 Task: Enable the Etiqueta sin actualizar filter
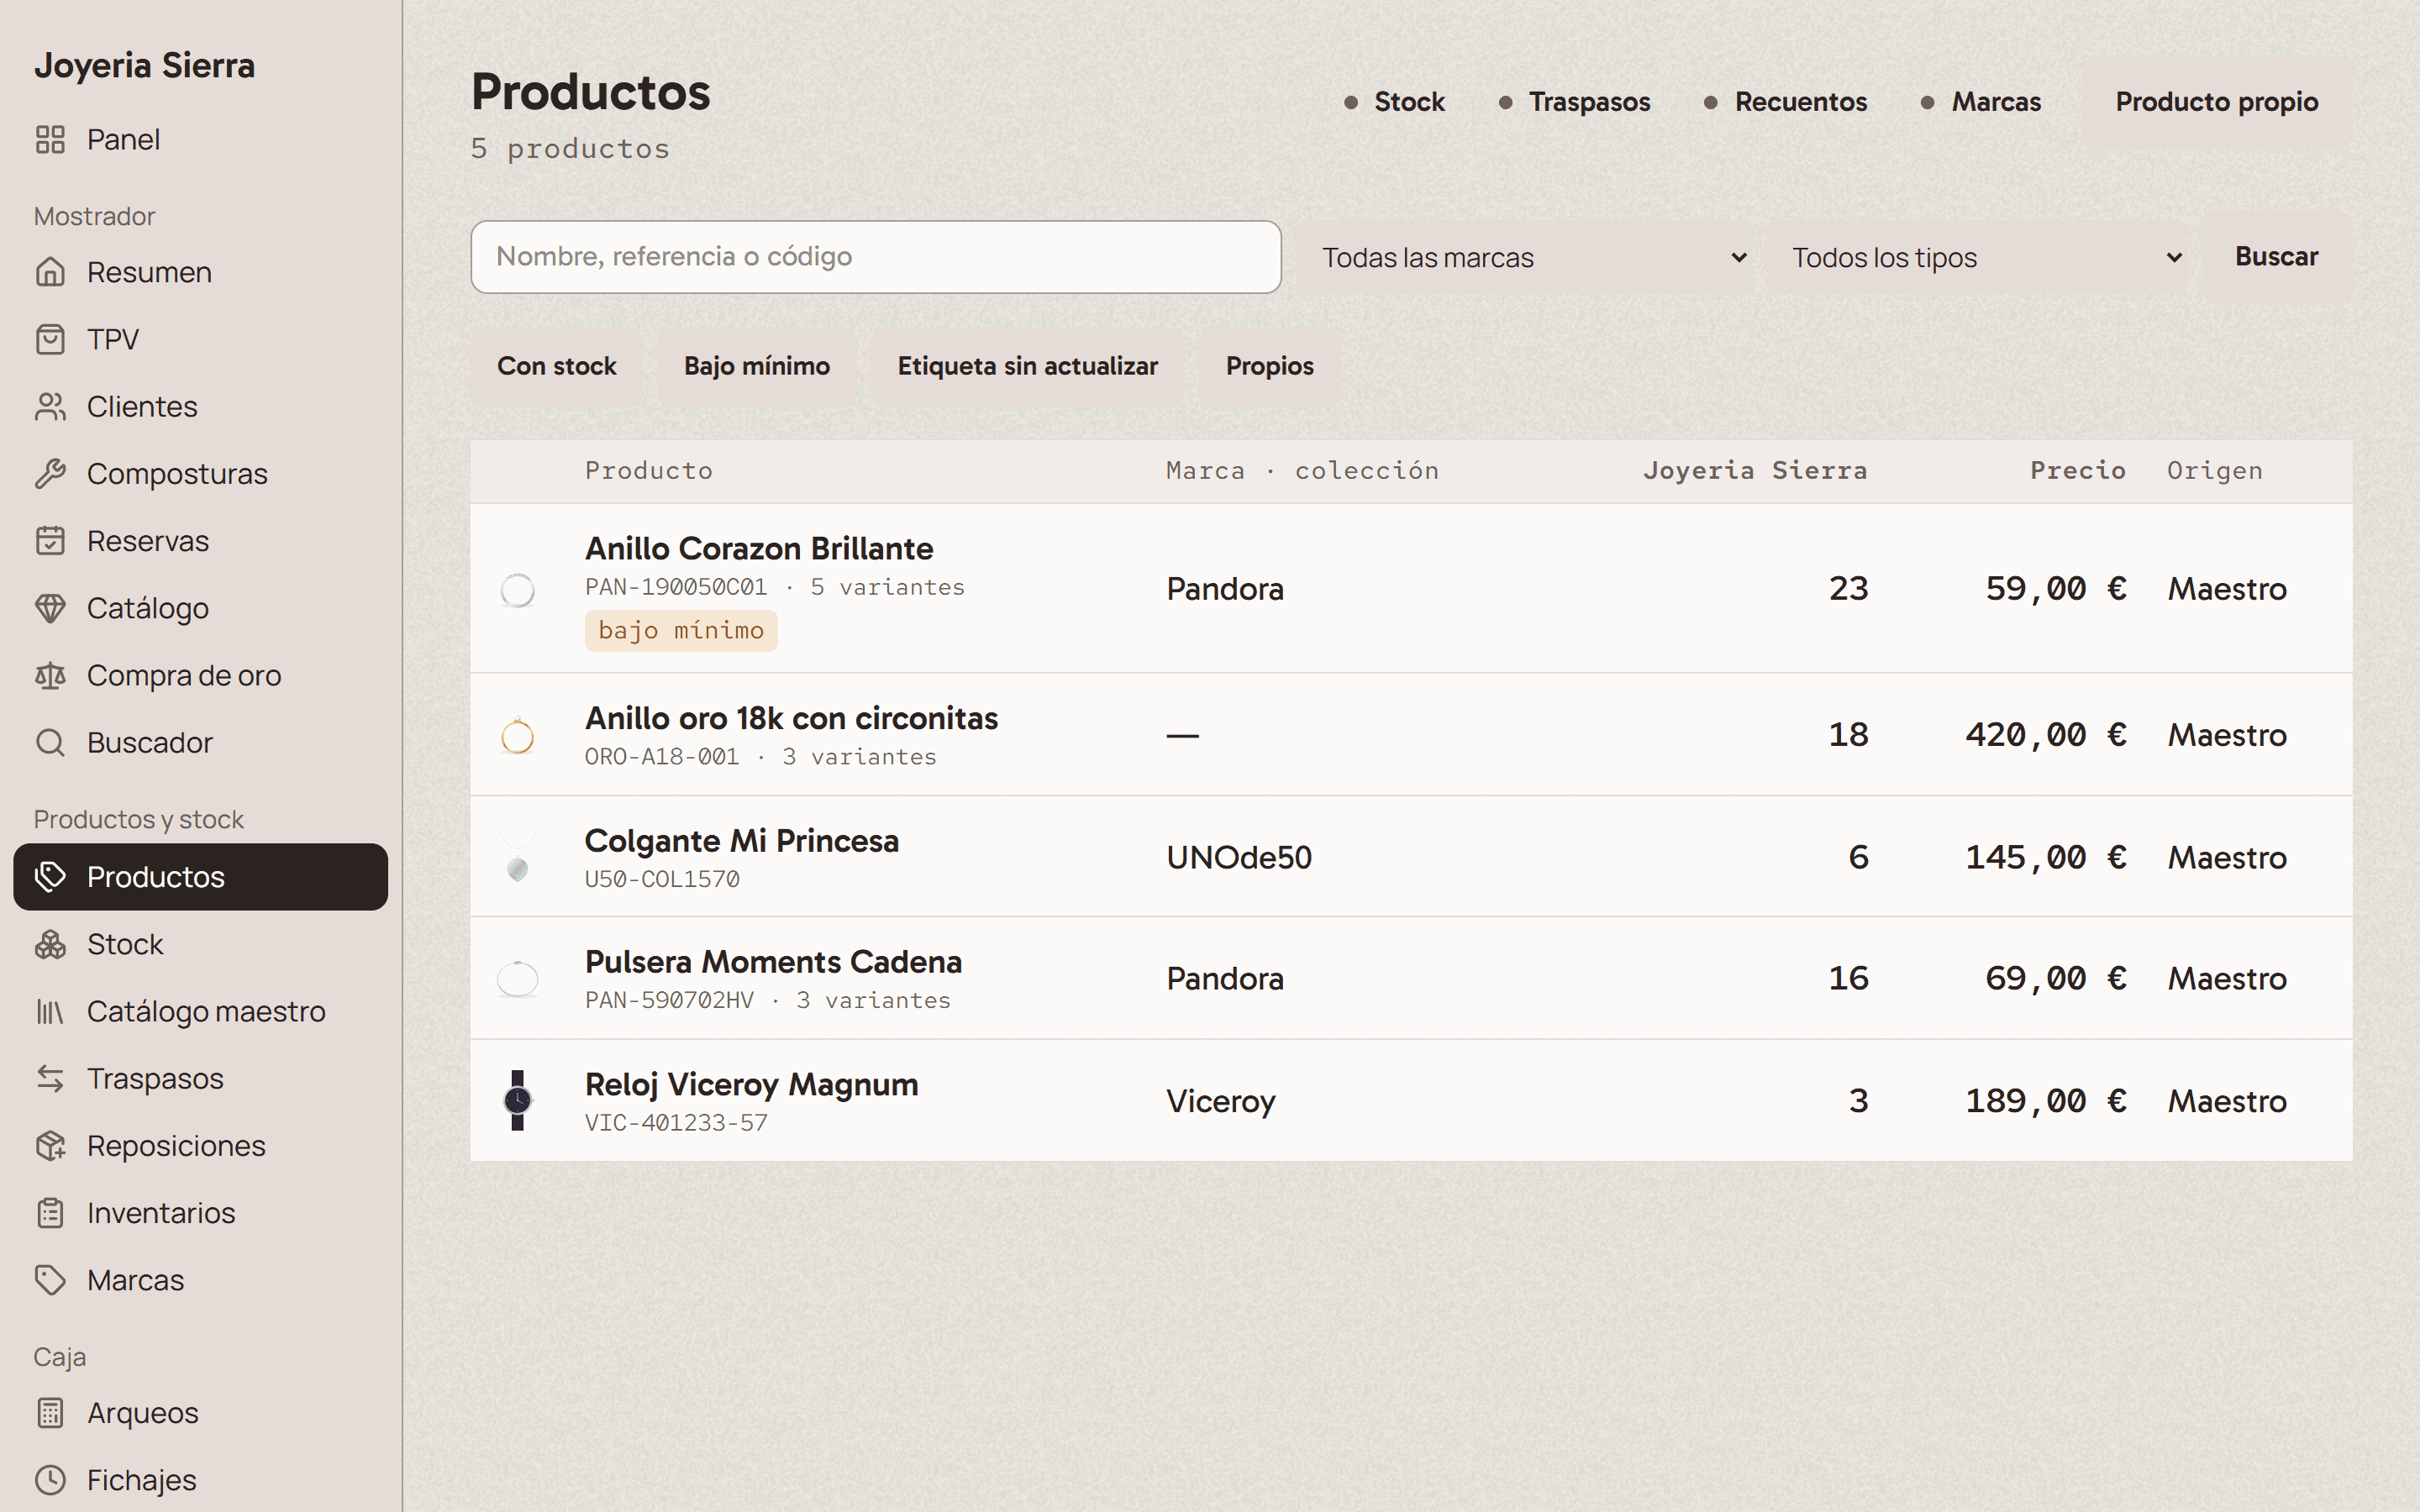[x=1027, y=366]
